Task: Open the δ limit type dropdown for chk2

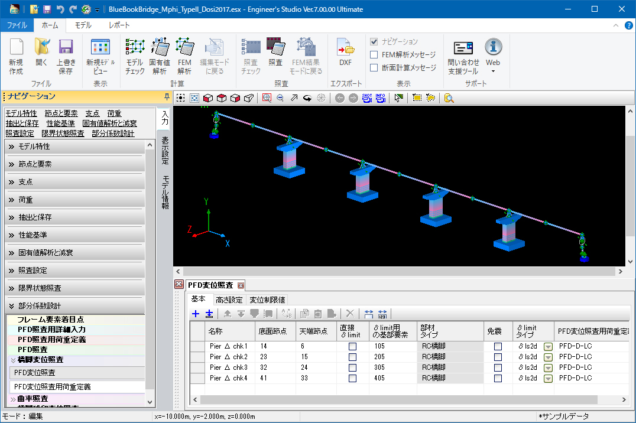Action: (548, 357)
